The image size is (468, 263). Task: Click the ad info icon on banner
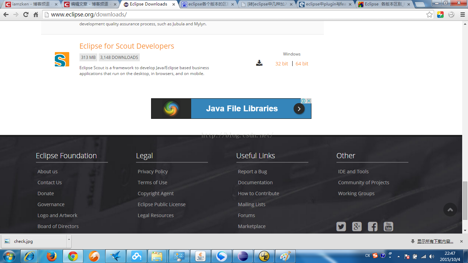(x=304, y=101)
